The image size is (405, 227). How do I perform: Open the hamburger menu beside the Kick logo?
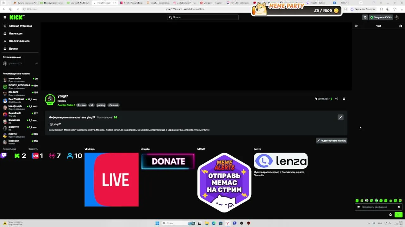pos(5,17)
